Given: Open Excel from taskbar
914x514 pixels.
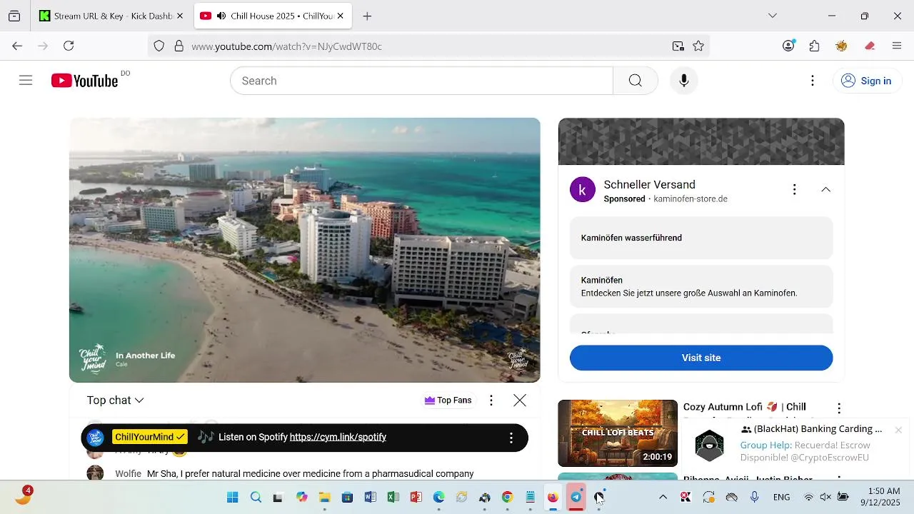Looking at the screenshot, I should pyautogui.click(x=393, y=497).
